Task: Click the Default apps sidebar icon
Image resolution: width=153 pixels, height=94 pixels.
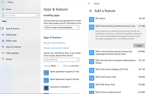Action: (x=3, y=35)
